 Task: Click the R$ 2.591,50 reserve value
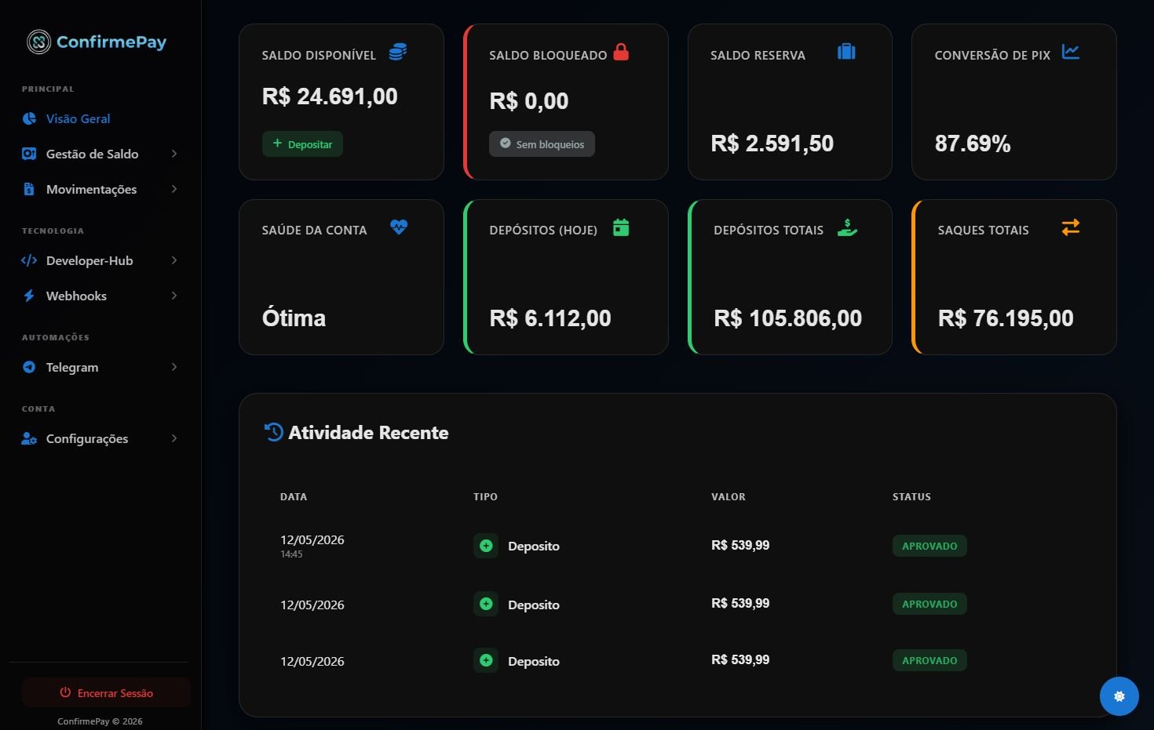point(772,143)
